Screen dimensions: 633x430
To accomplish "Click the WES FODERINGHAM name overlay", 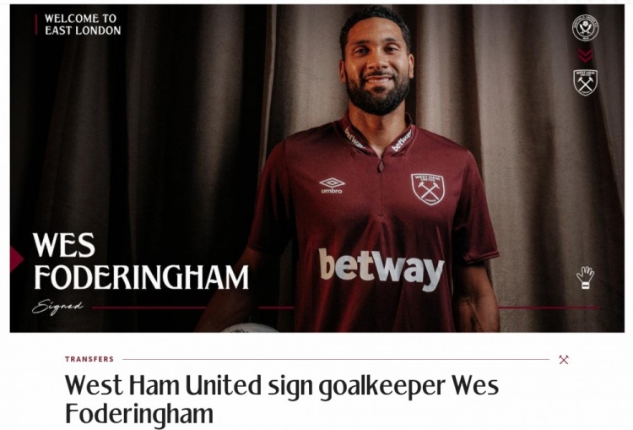I will (140, 261).
